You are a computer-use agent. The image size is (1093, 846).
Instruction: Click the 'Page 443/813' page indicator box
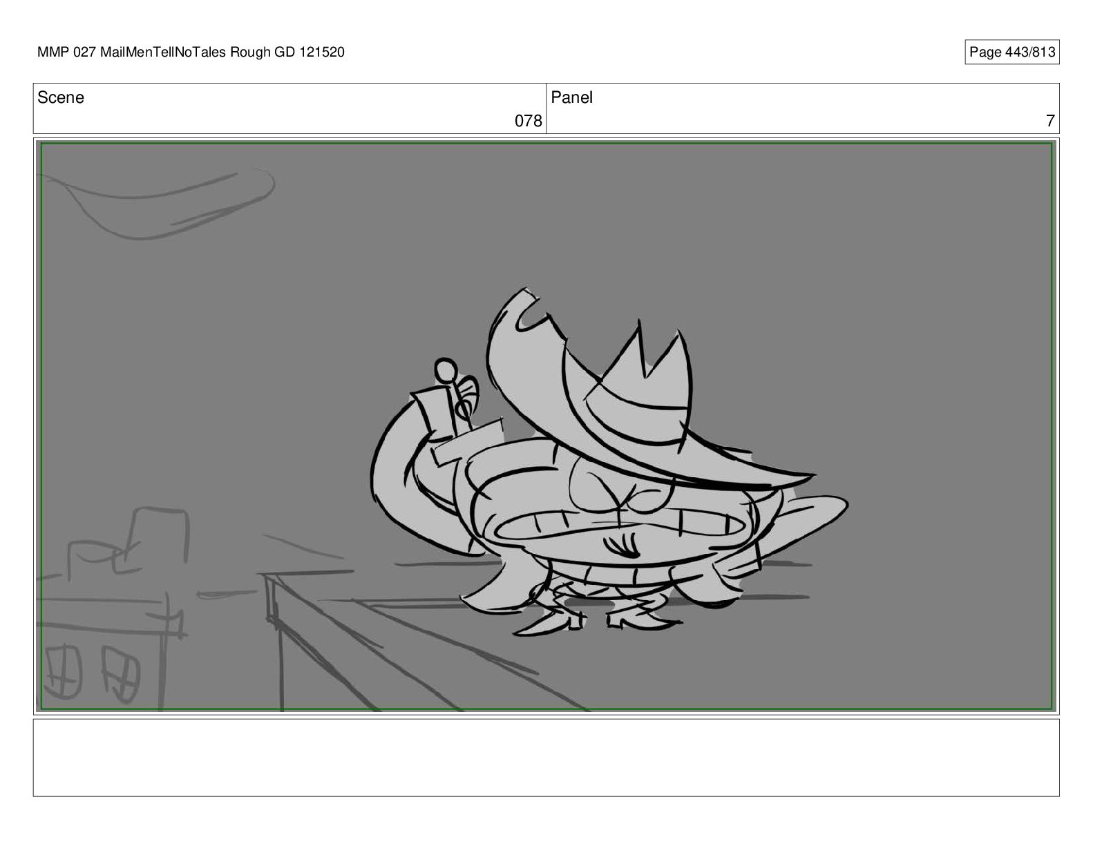(1011, 52)
